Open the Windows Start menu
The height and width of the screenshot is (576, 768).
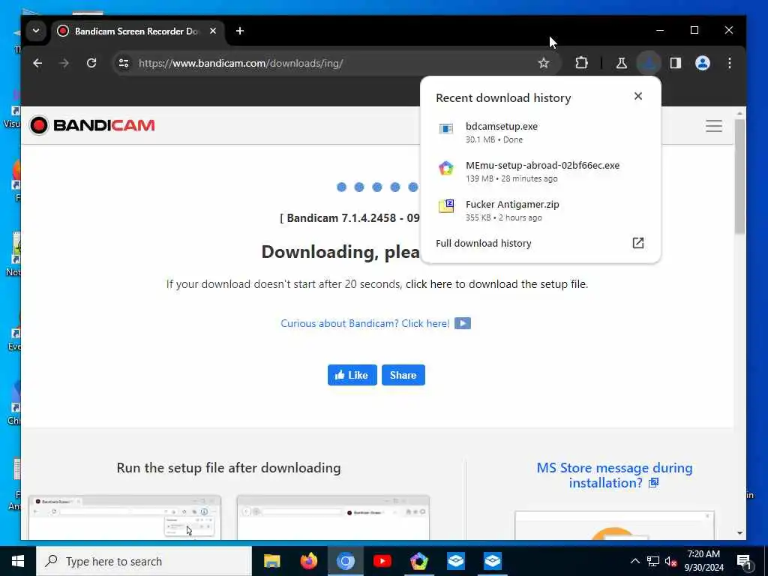tap(18, 561)
